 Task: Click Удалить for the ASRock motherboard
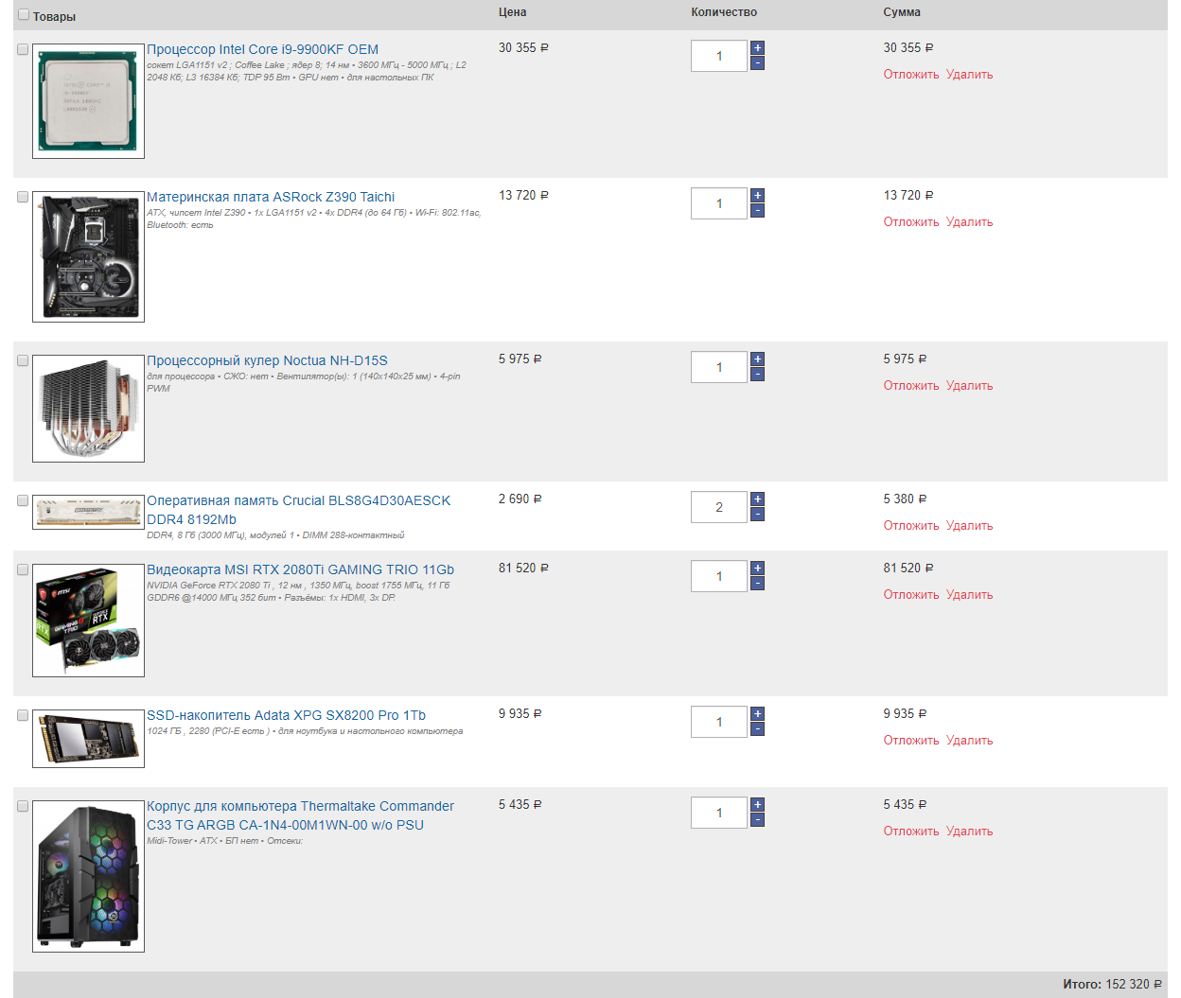(x=970, y=222)
